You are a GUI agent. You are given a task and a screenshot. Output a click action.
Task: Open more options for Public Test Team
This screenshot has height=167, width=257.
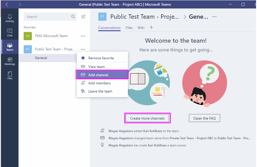pyautogui.click(x=83, y=49)
